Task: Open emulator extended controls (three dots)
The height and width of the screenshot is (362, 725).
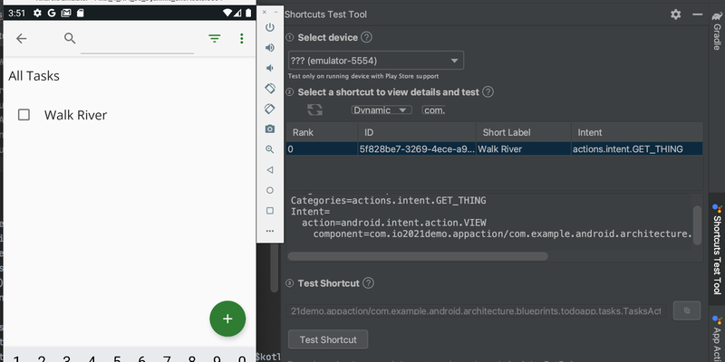Action: 270,231
